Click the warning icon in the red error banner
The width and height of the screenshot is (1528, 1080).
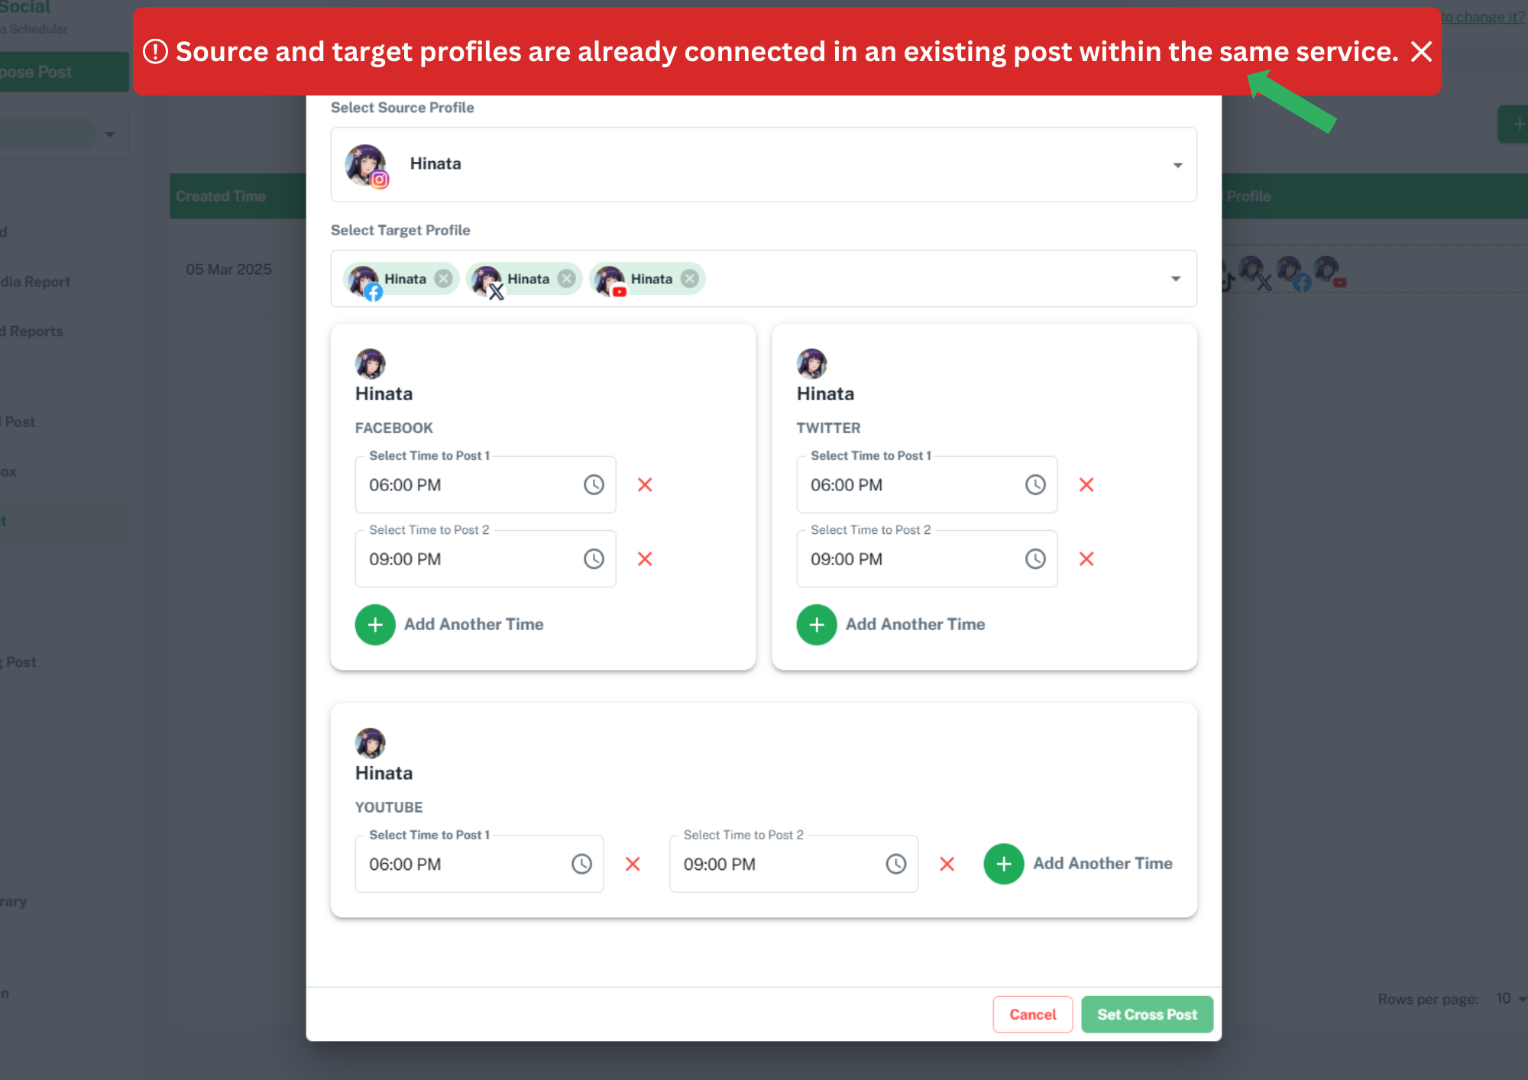157,51
